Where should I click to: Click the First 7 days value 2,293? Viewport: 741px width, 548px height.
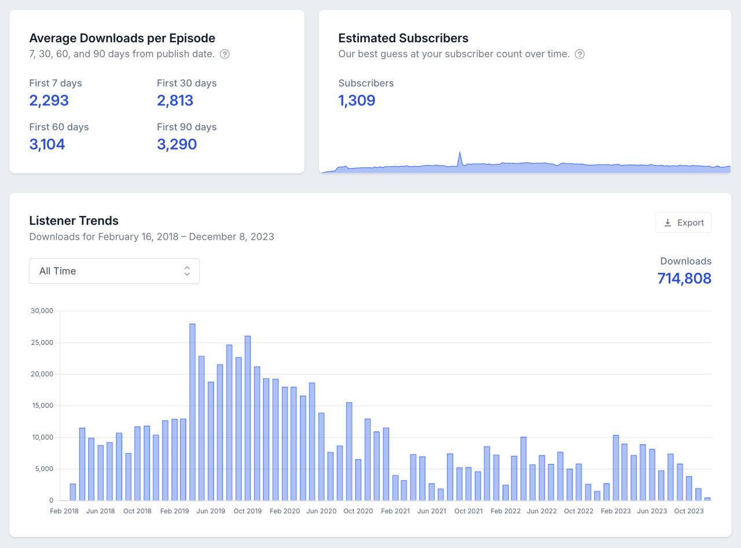coord(49,101)
